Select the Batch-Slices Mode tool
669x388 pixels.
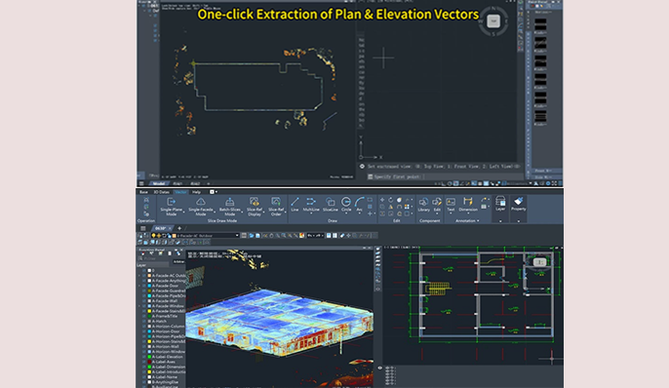(x=230, y=207)
